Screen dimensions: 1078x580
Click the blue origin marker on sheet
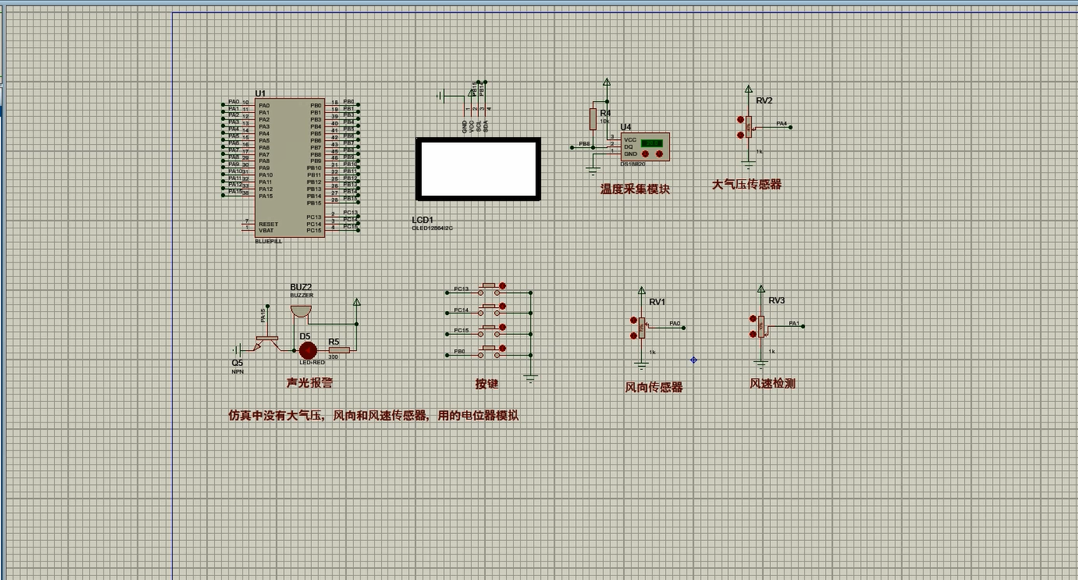694,360
